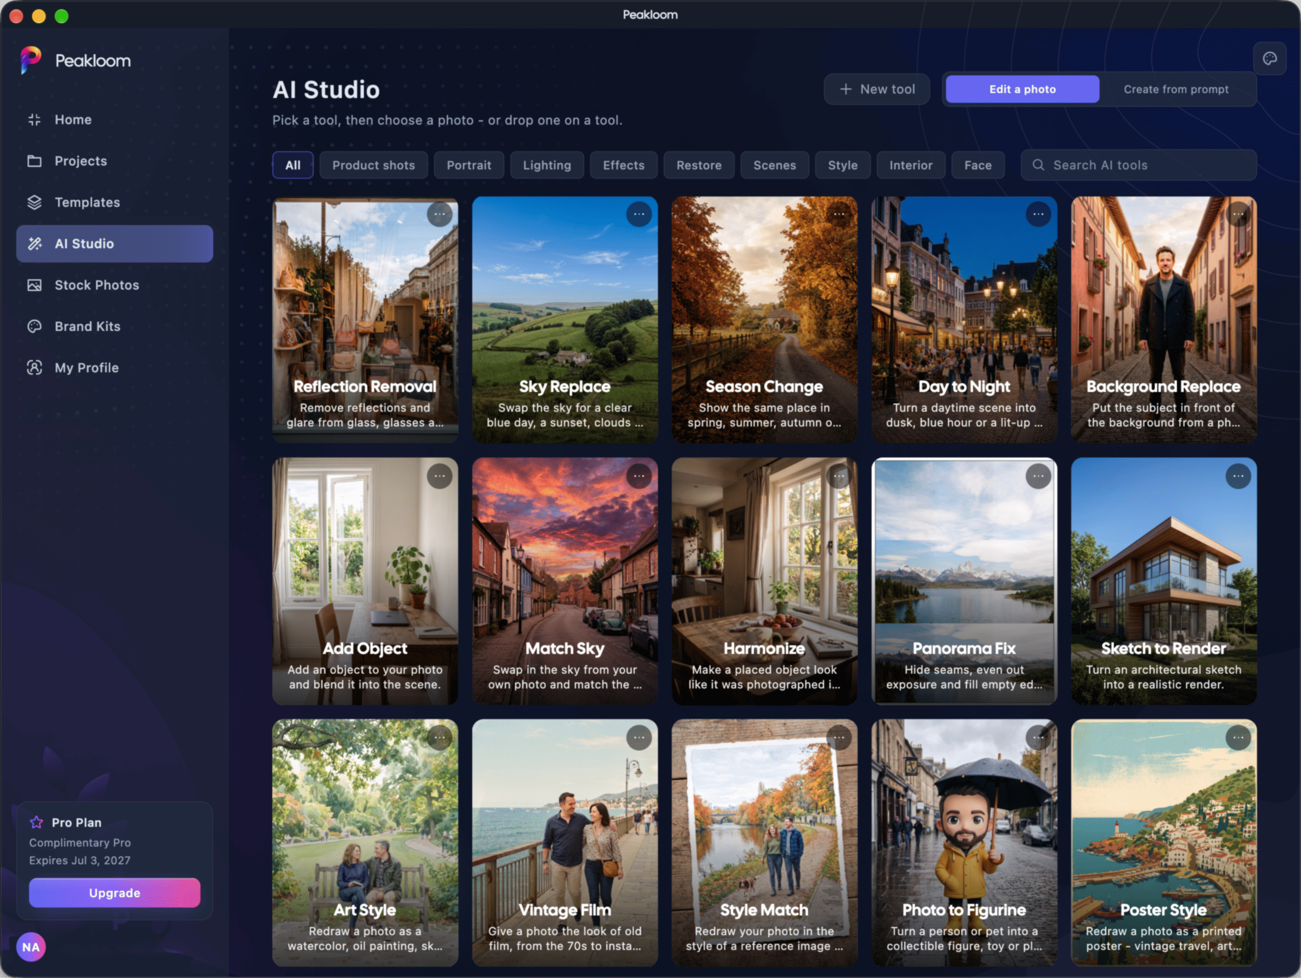This screenshot has width=1301, height=978.
Task: Click the Templates layers icon
Action: [x=34, y=202]
